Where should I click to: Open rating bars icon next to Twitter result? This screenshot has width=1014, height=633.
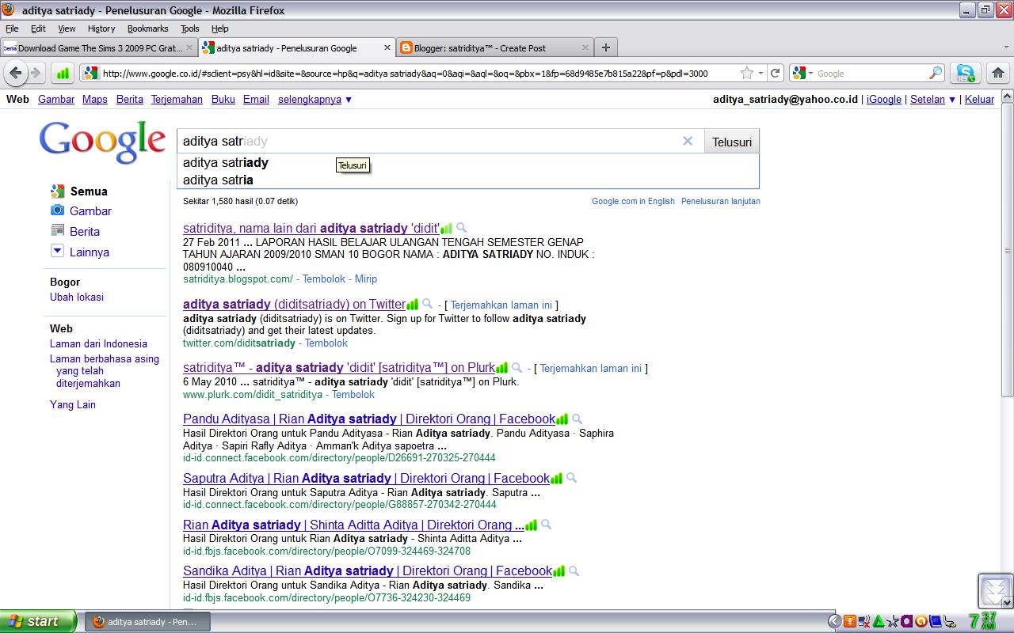[412, 305]
